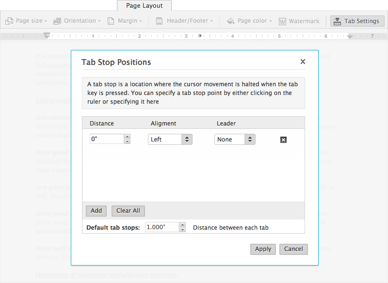This screenshot has width=388, height=283.
Task: Click the Orientation icon
Action: coord(57,21)
